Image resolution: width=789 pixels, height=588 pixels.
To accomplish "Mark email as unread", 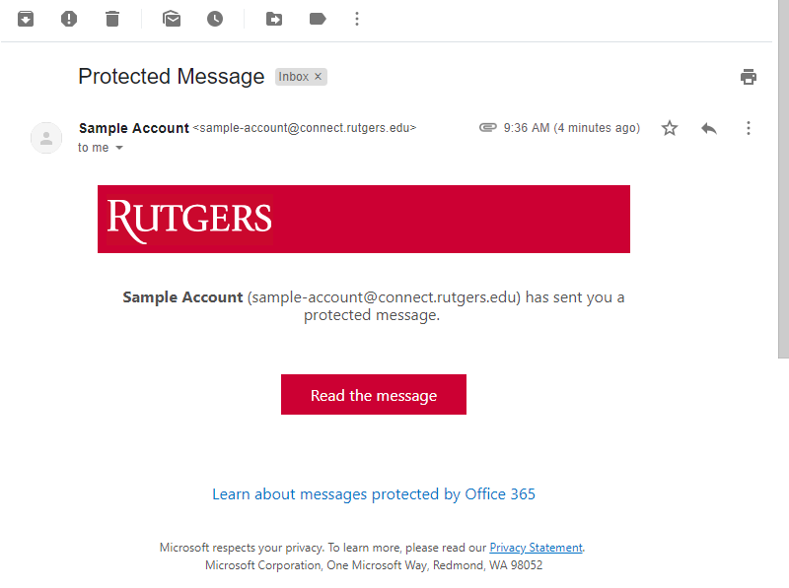I will [172, 19].
